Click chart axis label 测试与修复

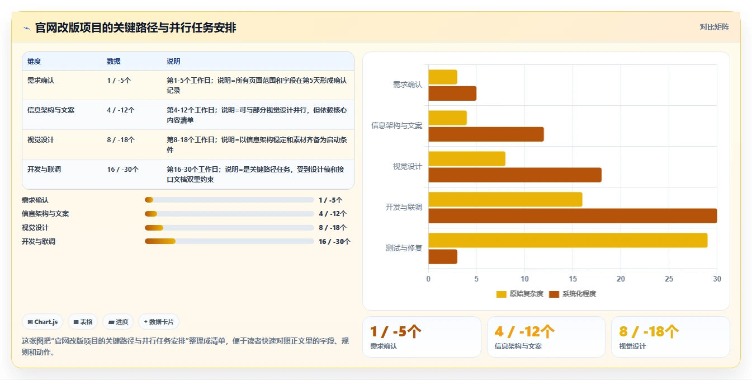click(x=404, y=248)
